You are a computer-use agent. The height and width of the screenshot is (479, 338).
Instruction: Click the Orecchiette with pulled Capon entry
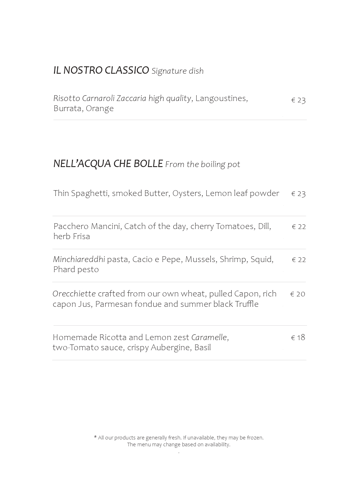click(165, 299)
